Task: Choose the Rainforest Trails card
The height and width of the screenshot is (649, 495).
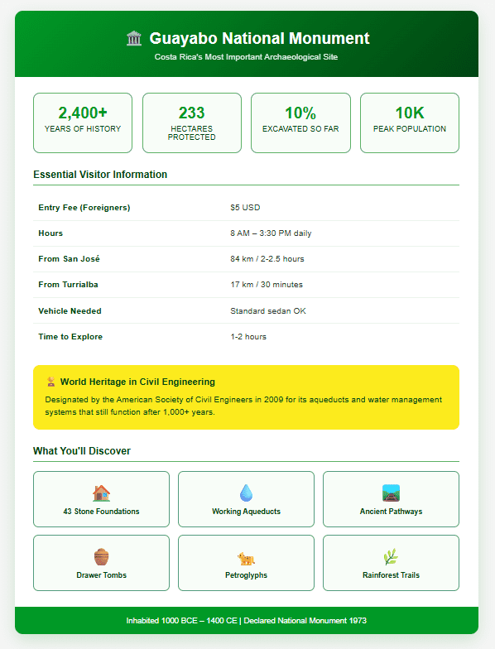Action: click(x=391, y=563)
